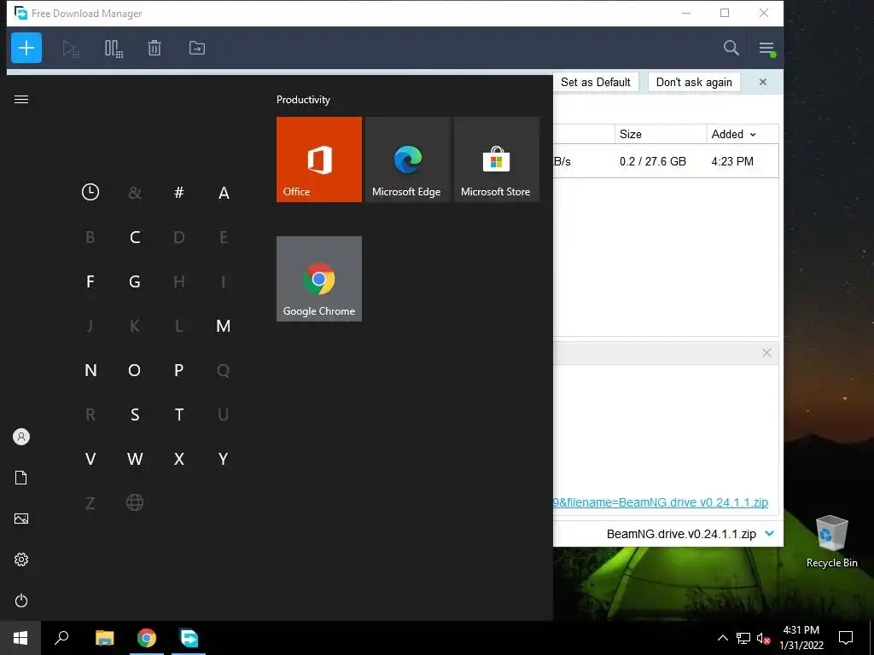Jump to letter G apps
Viewport: 874px width, 655px height.
[134, 281]
